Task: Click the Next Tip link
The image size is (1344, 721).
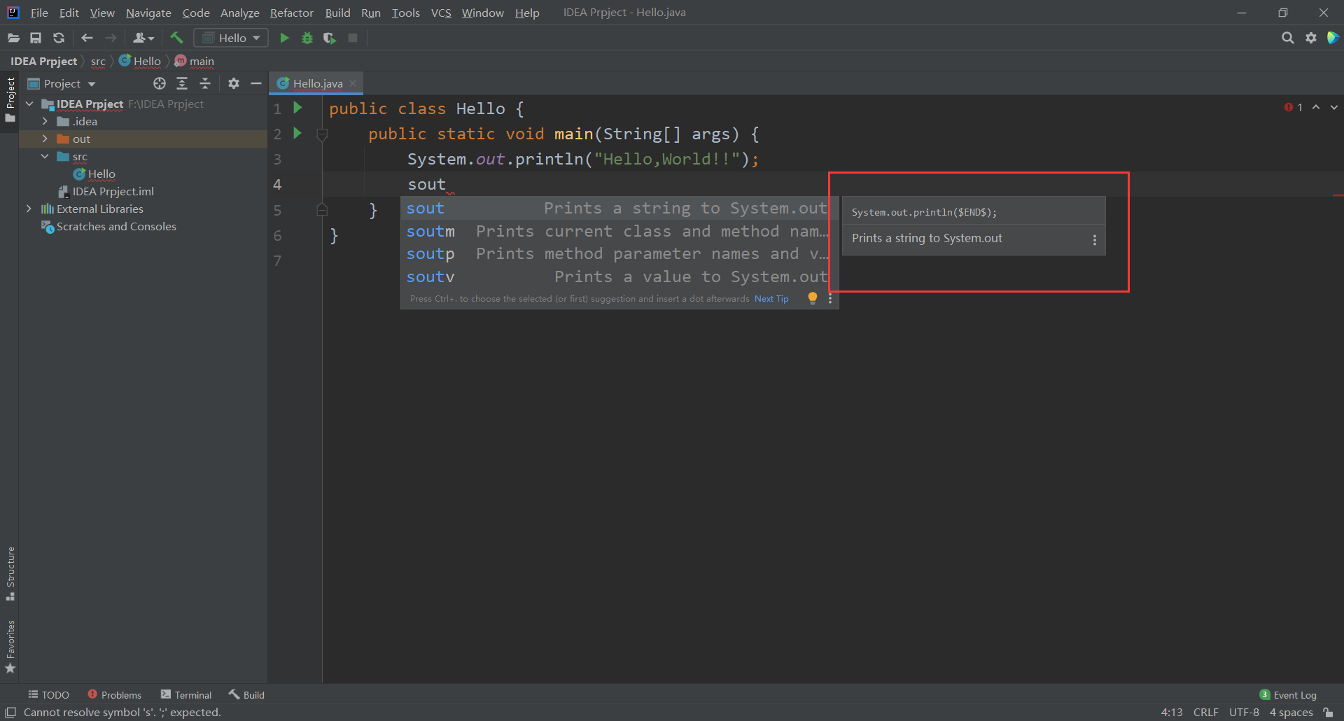Action: (x=771, y=299)
